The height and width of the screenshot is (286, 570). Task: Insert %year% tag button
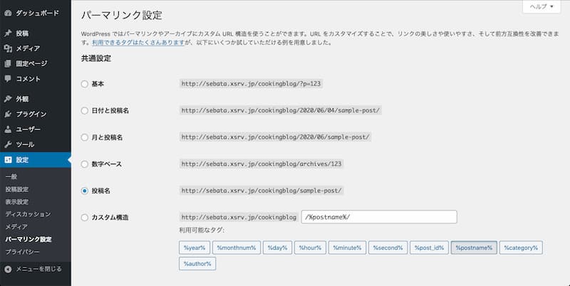tap(195, 248)
